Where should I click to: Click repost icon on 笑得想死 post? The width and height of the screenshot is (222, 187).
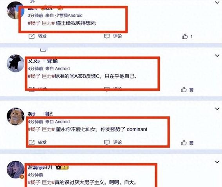pos(32,36)
